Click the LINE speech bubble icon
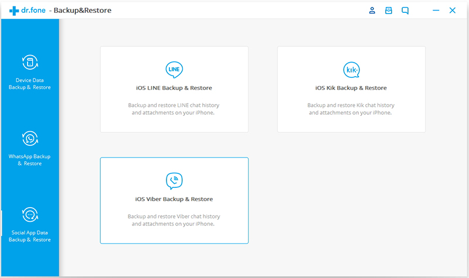Viewport: 469px width, 278px height. 174,70
